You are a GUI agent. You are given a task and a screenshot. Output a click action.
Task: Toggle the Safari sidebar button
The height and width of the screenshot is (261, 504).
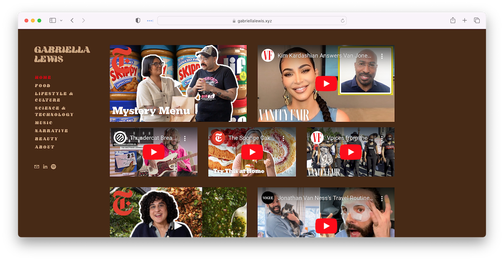point(52,21)
